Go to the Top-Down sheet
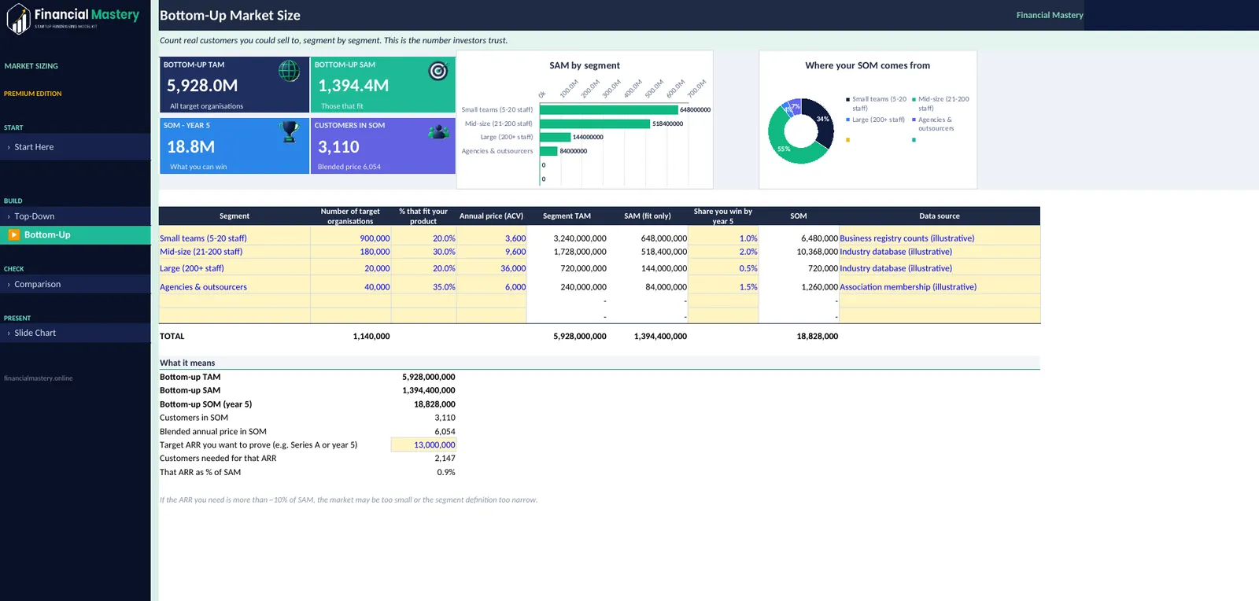The width and height of the screenshot is (1259, 601). coord(76,216)
